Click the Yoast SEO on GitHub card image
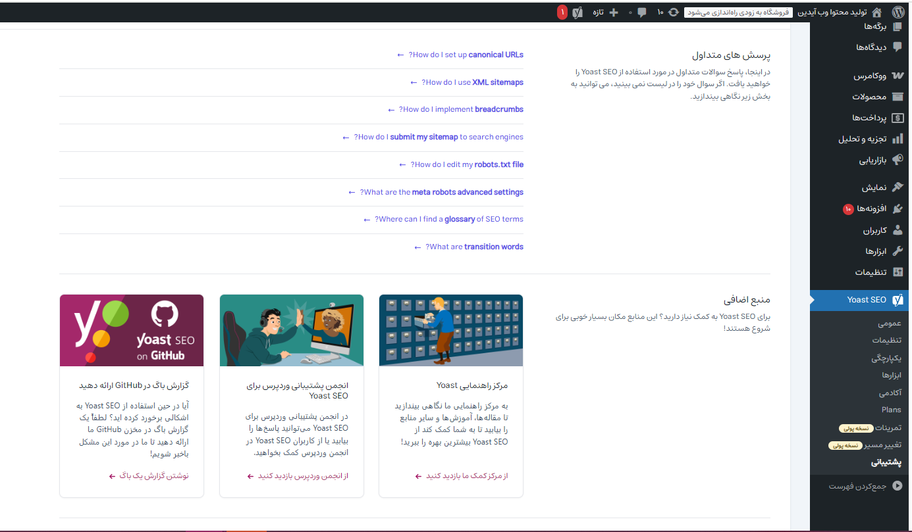 pyautogui.click(x=131, y=330)
